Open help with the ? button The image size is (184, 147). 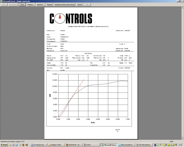click(x=87, y=5)
